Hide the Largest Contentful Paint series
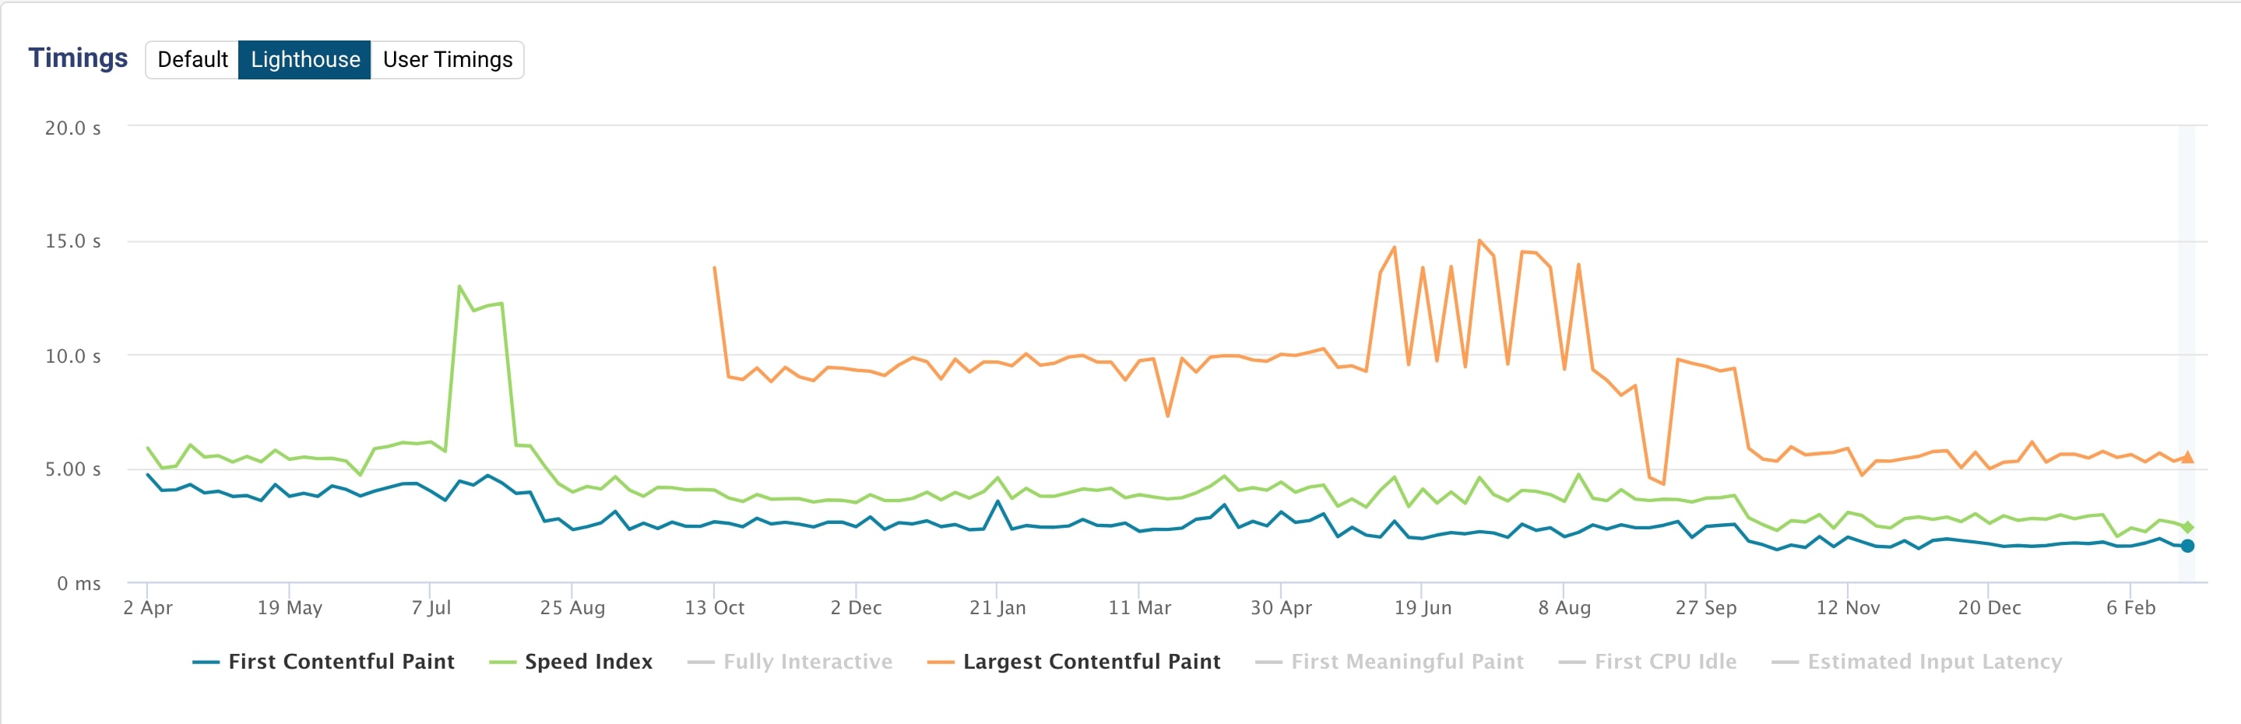Image resolution: width=2241 pixels, height=724 pixels. [x=1091, y=662]
